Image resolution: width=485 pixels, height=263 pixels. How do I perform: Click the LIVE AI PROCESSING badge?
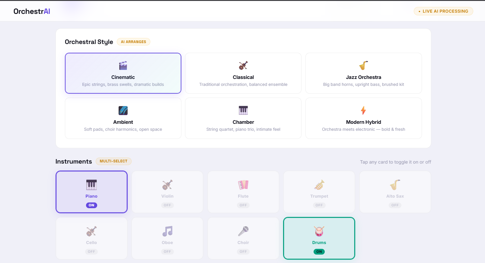pos(443,11)
